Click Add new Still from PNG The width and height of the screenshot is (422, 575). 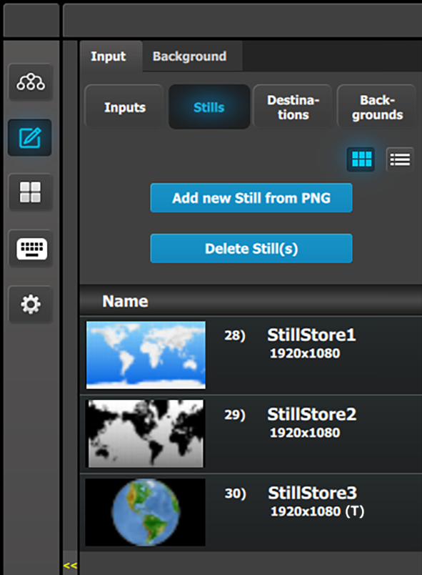click(x=251, y=198)
